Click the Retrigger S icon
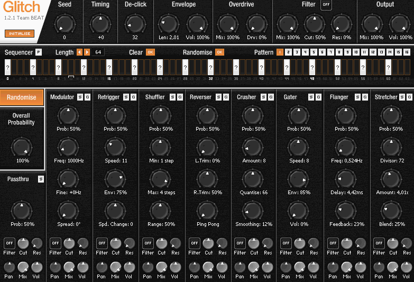 click(x=126, y=97)
